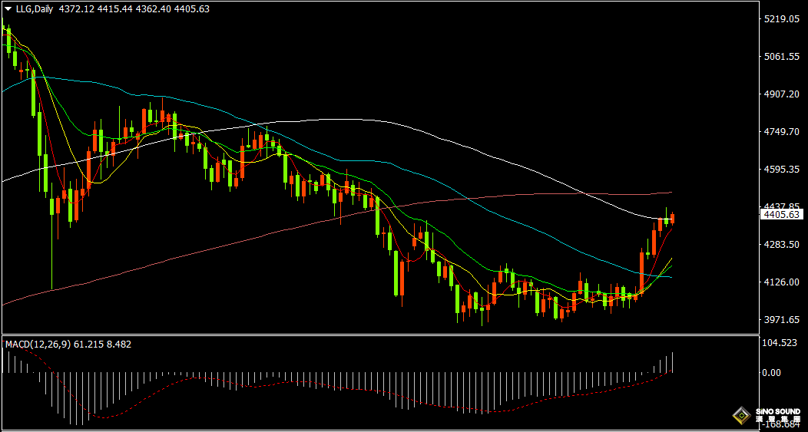The width and height of the screenshot is (808, 432).
Task: Click the highlighted current price label 4405.63
Action: pyautogui.click(x=782, y=215)
